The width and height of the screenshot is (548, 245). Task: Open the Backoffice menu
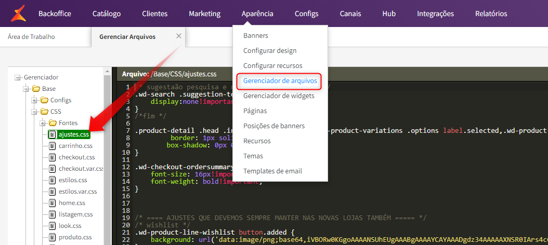(55, 14)
